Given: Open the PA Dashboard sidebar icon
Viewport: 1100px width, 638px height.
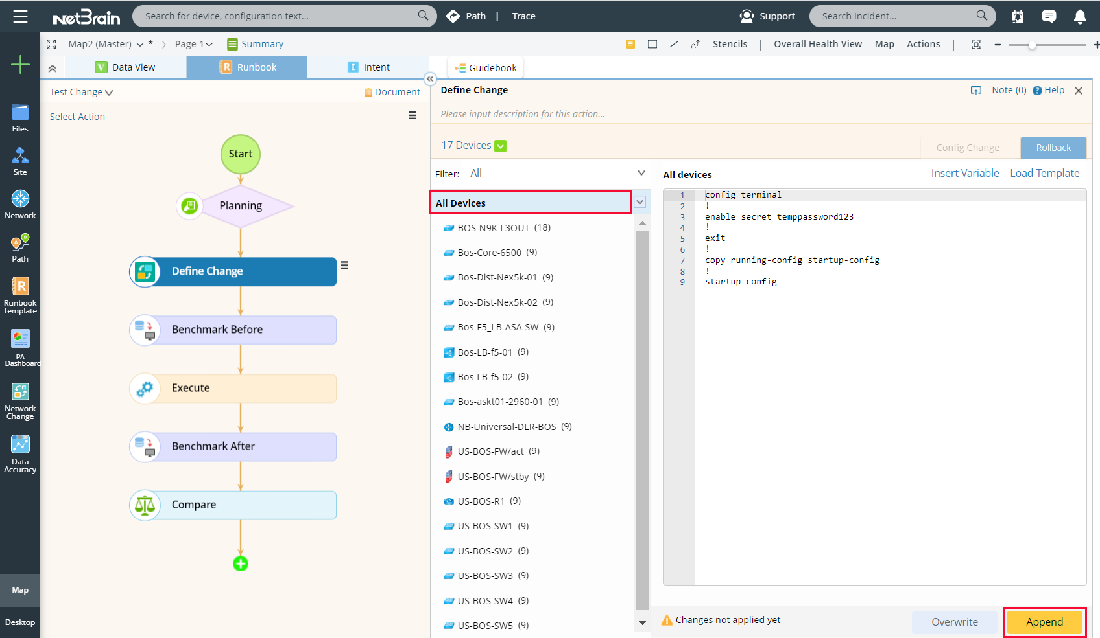Looking at the screenshot, I should pos(20,348).
